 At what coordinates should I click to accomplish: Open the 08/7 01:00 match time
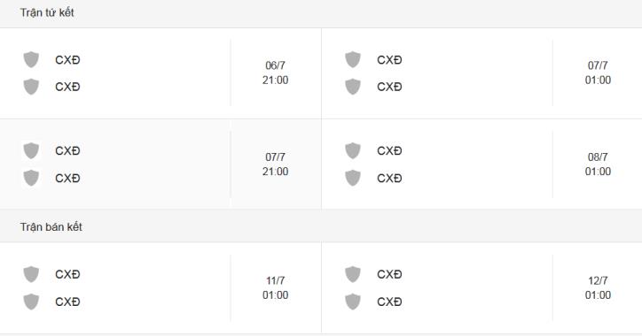pyautogui.click(x=598, y=164)
